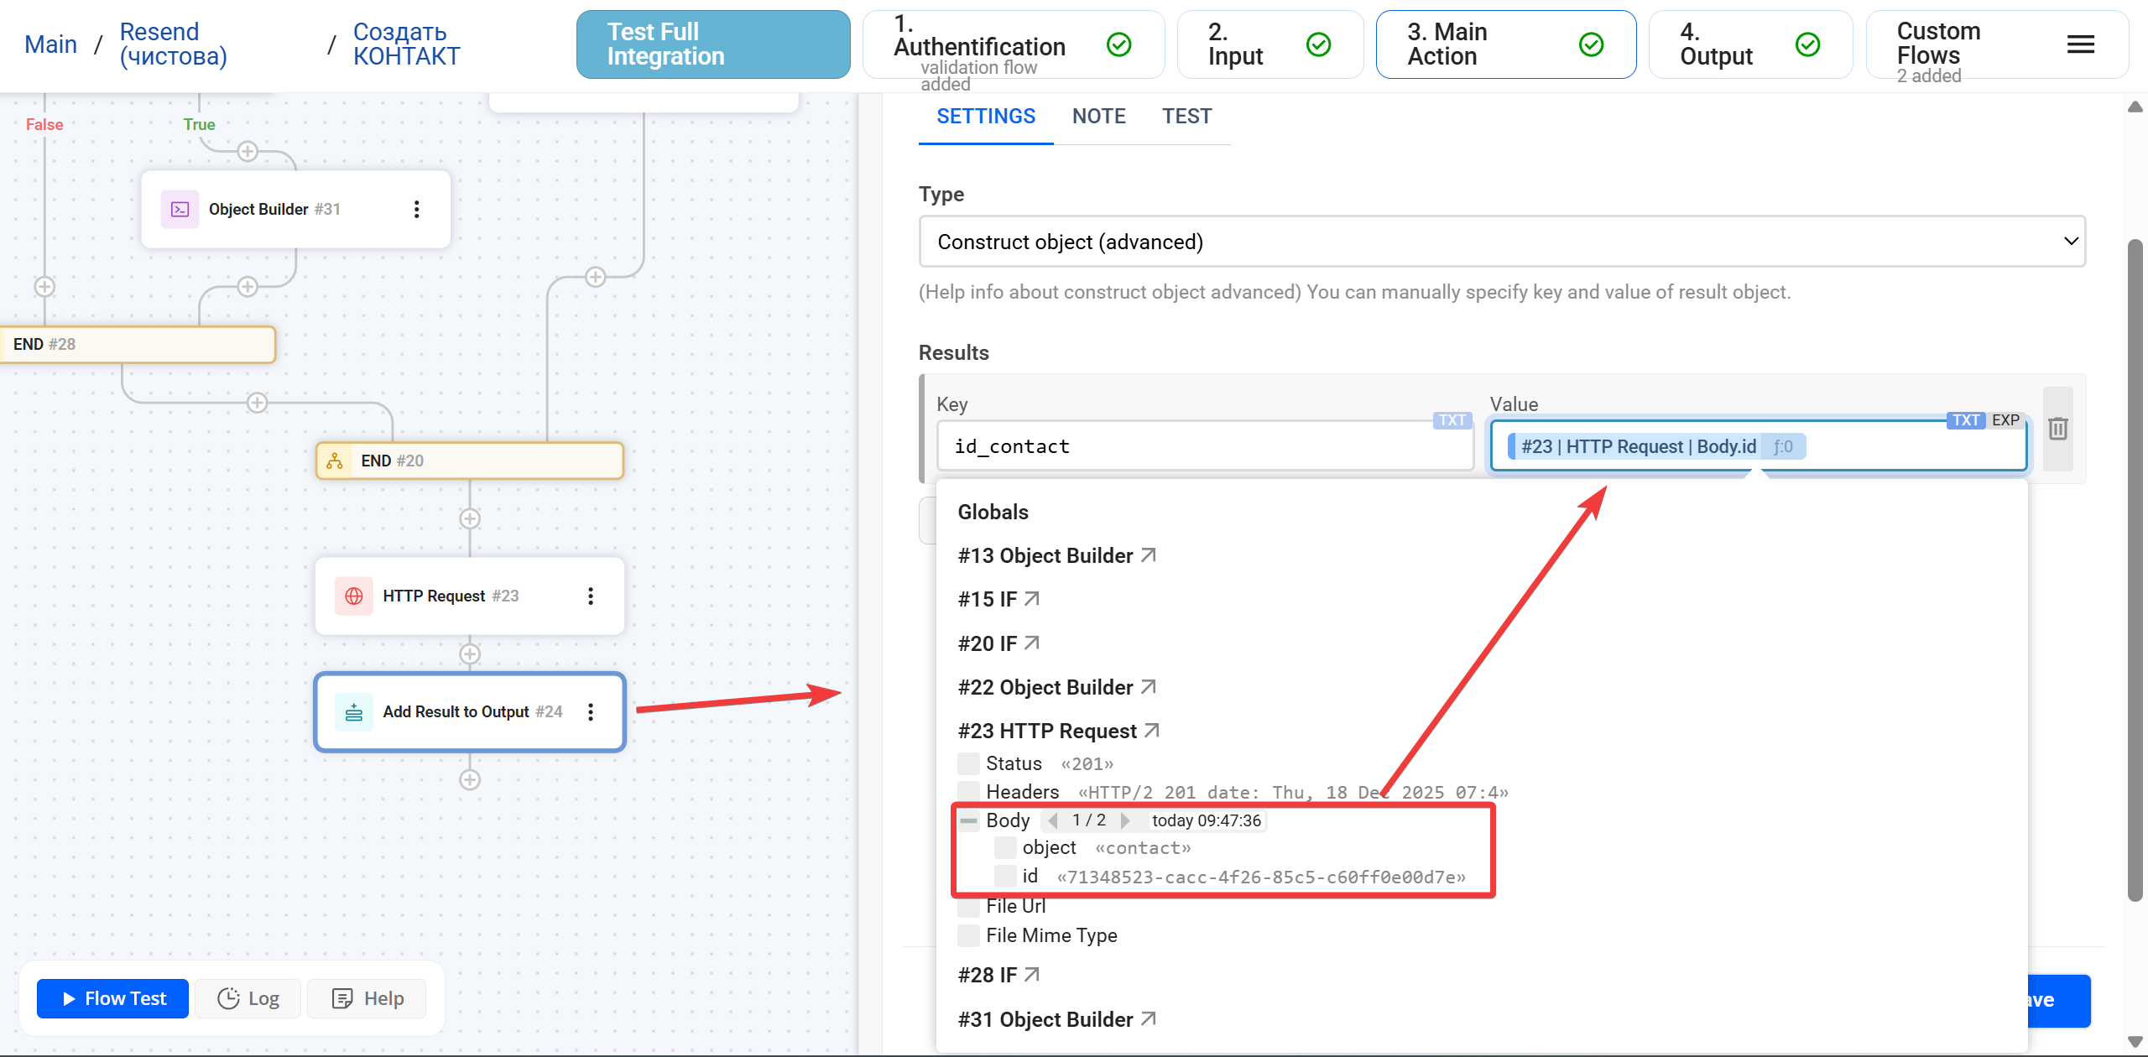2148x1057 pixels.
Task: Go to next Body sample with right arrow
Action: [1126, 820]
